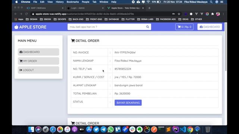
Task: Expand the BACK-END bookmark folder
Action: (x=76, y=19)
